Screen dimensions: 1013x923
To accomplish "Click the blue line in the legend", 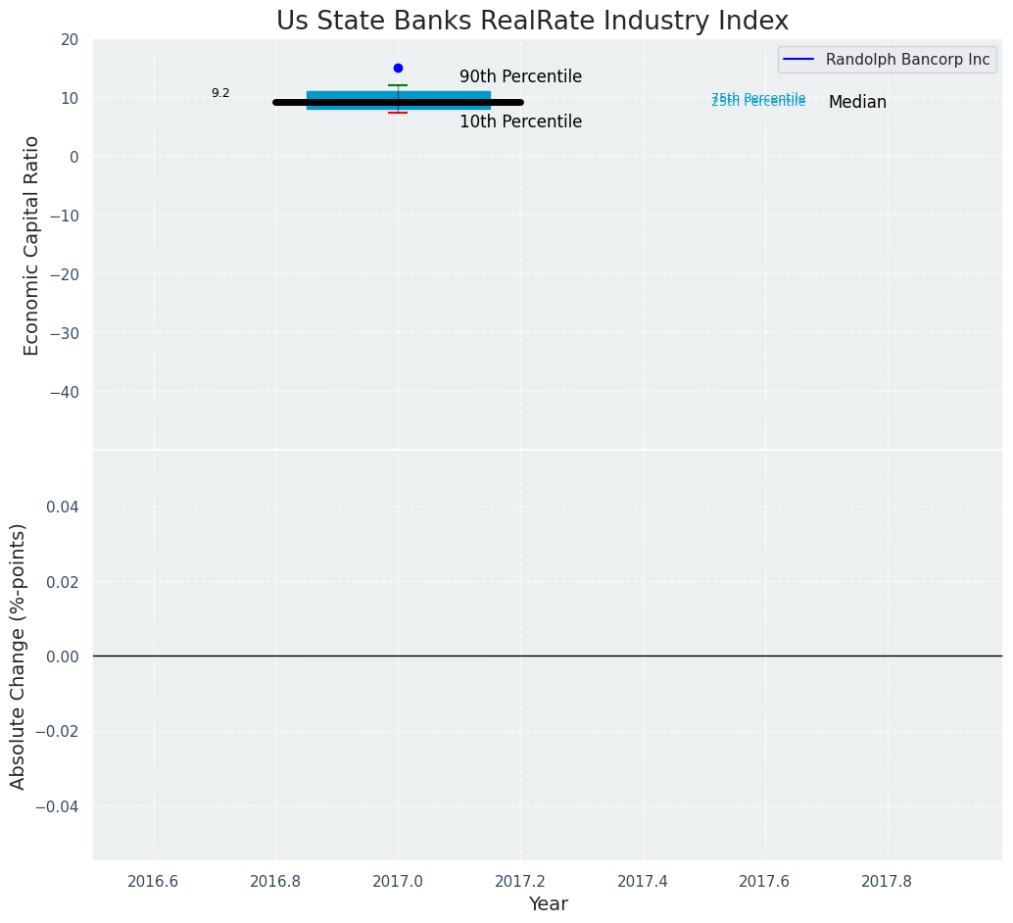I will (x=799, y=60).
